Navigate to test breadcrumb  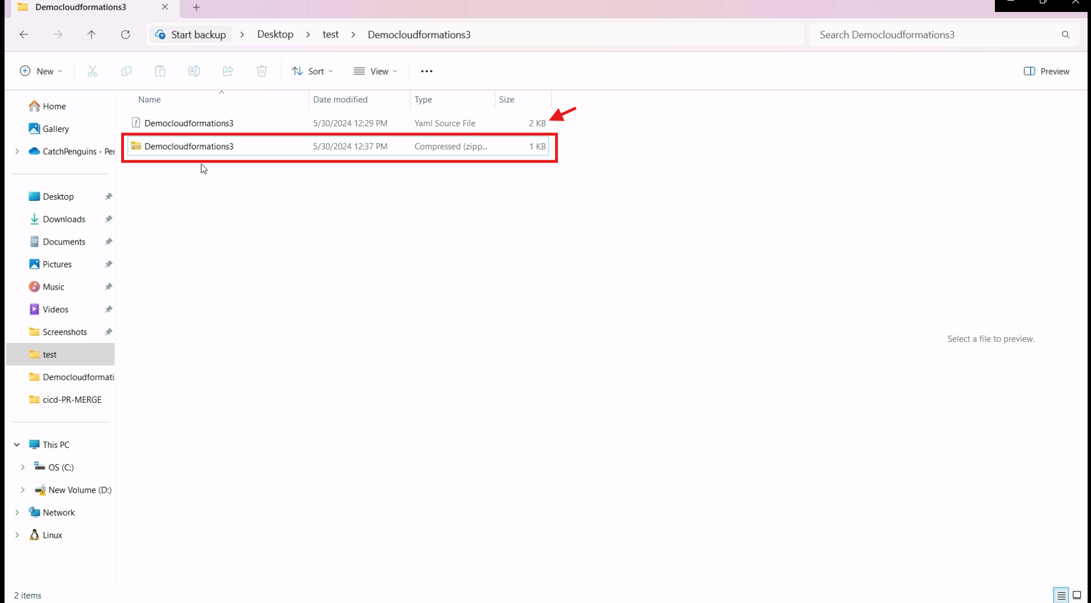(x=330, y=35)
